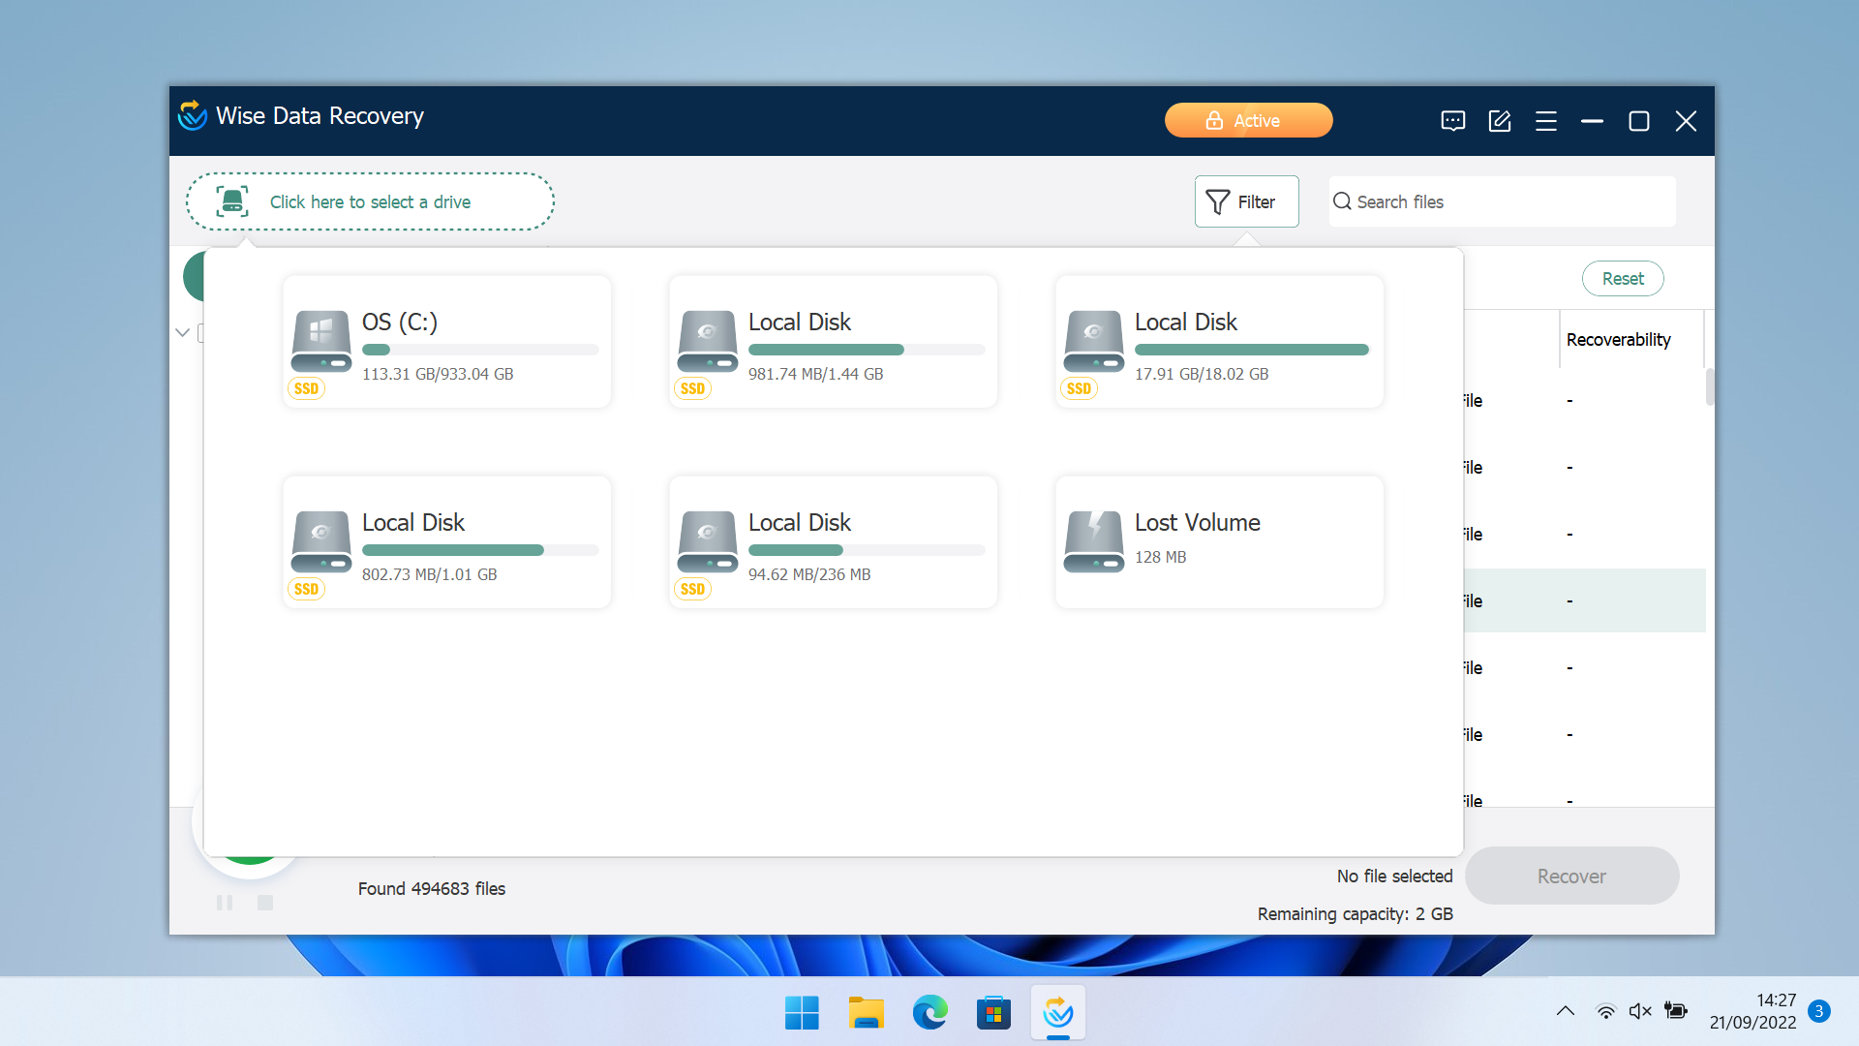Click the Recover button
The image size is (1859, 1046).
[x=1573, y=877]
